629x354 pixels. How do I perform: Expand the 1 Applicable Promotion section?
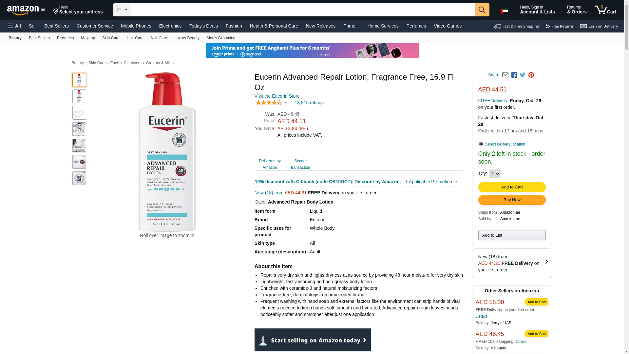pos(431,182)
